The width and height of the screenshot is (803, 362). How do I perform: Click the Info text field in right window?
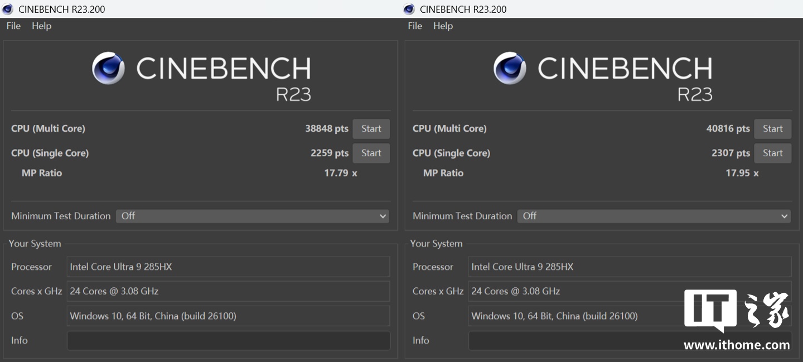pyautogui.click(x=574, y=340)
